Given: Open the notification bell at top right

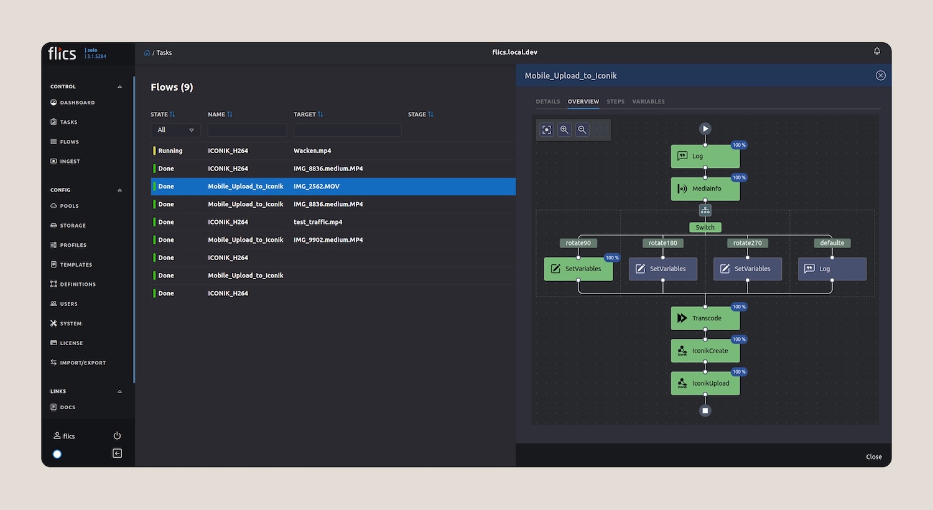Looking at the screenshot, I should (x=876, y=51).
